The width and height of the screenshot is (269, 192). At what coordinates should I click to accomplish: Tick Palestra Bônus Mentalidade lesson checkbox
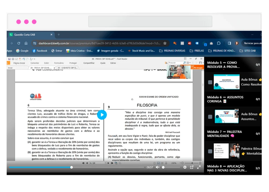click(210, 151)
